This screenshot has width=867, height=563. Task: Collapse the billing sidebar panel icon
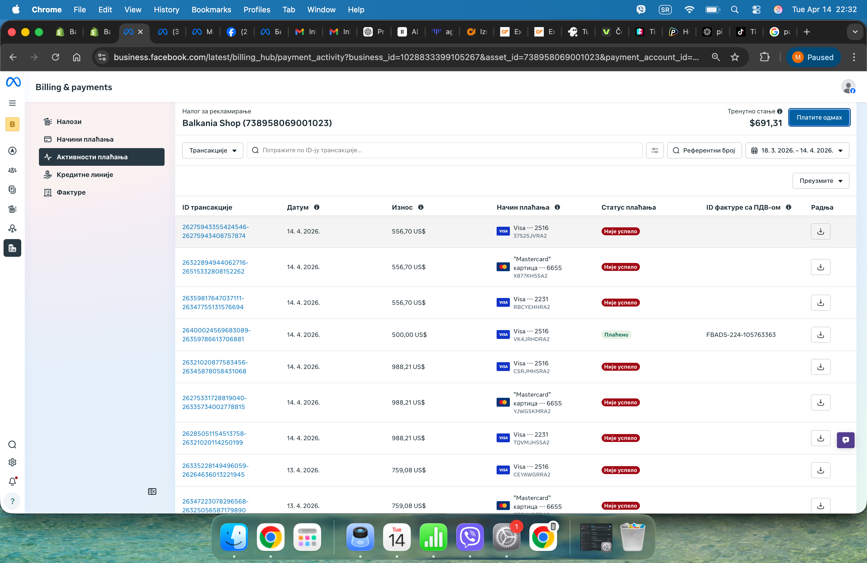[x=152, y=492]
